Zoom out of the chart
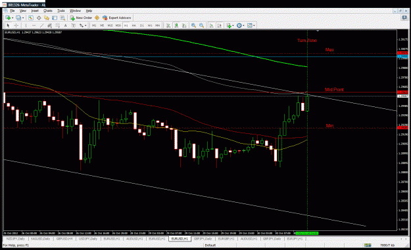 point(202,26)
